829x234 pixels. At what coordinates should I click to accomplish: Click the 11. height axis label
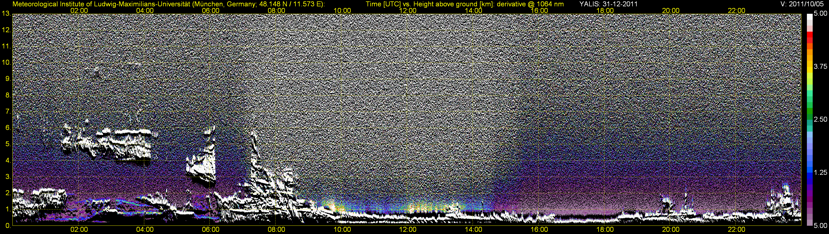(6, 46)
